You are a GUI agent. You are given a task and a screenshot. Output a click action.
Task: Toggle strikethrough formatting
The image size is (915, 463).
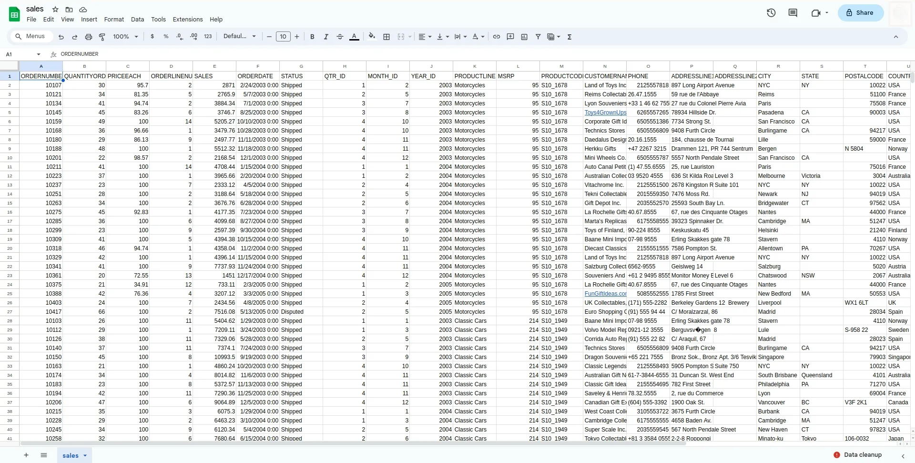tap(340, 37)
